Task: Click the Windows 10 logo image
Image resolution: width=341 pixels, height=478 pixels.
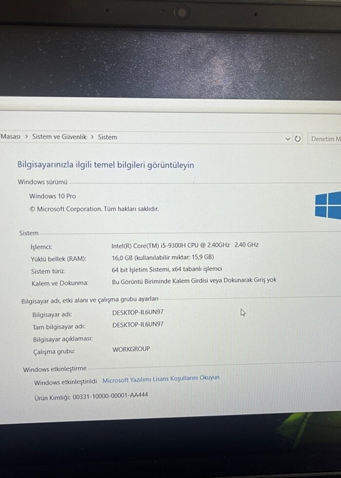Action: (x=328, y=205)
